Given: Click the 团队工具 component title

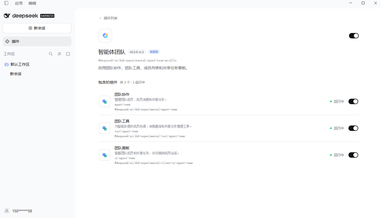Looking at the screenshot, I should point(122,121).
